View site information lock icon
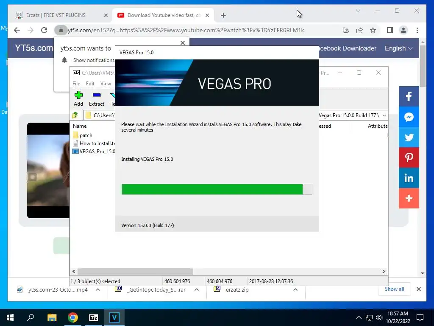434x326 pixels. (61, 30)
